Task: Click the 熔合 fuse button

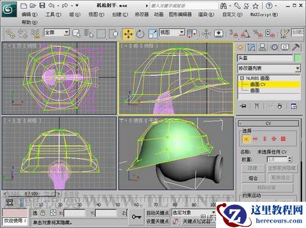Action: 253,179
